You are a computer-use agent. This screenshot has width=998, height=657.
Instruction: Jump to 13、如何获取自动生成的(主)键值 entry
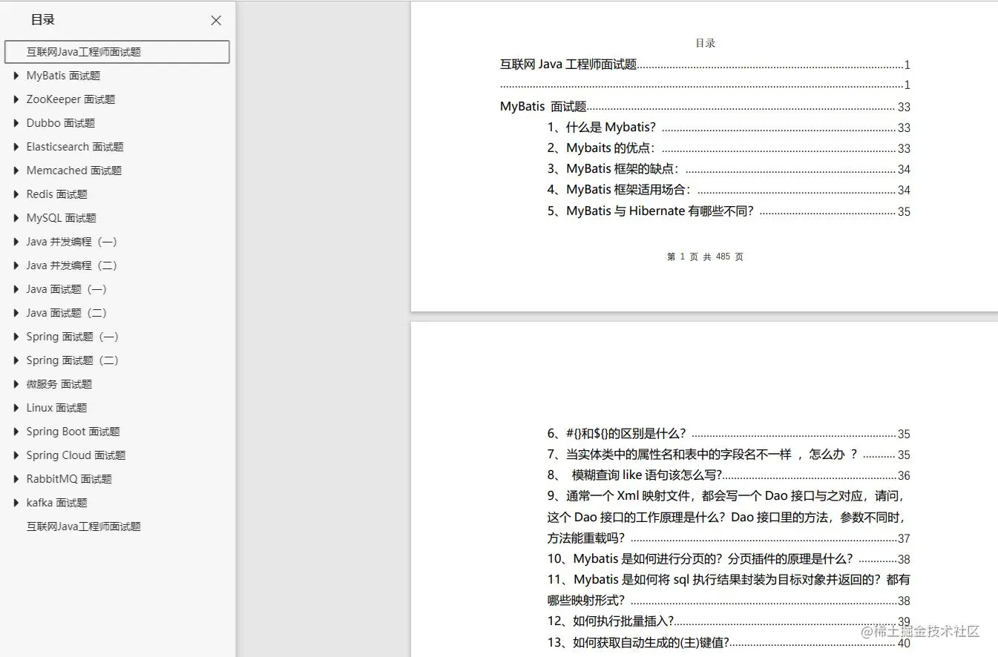point(729,643)
